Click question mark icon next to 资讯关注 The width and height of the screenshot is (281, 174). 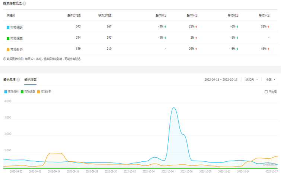pos(18,80)
